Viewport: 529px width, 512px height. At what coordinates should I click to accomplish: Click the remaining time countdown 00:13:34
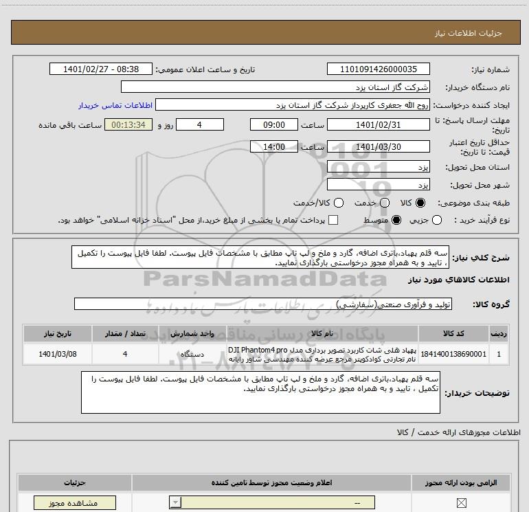point(128,124)
